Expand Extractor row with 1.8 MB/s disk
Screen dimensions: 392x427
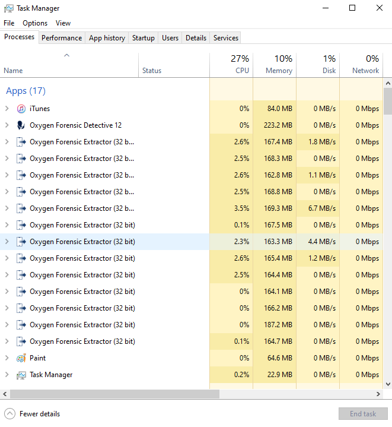pyautogui.click(x=7, y=142)
